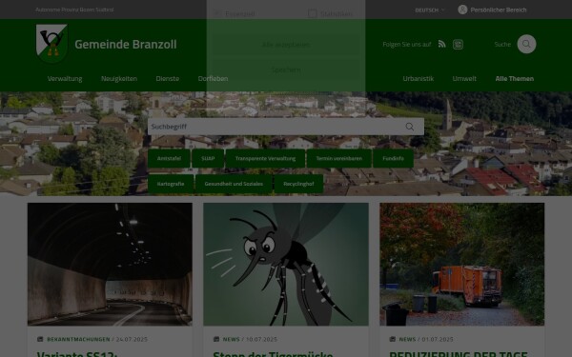Click the calendar icon before News 10.07.2025

click(x=216, y=339)
